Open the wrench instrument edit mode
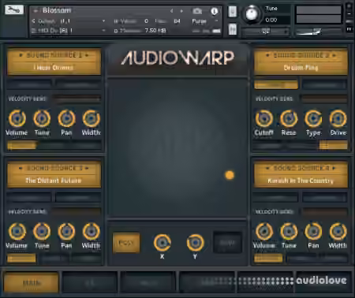 point(14,10)
